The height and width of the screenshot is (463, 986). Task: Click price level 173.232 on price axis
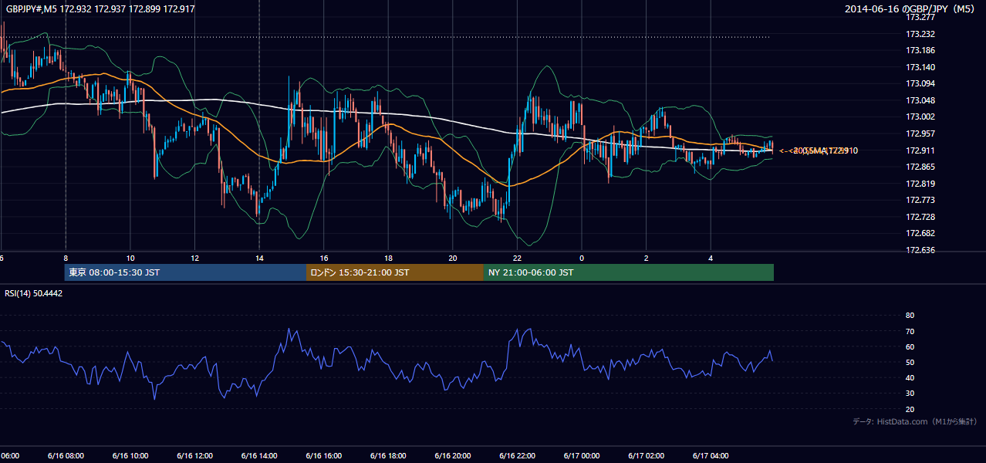point(920,34)
